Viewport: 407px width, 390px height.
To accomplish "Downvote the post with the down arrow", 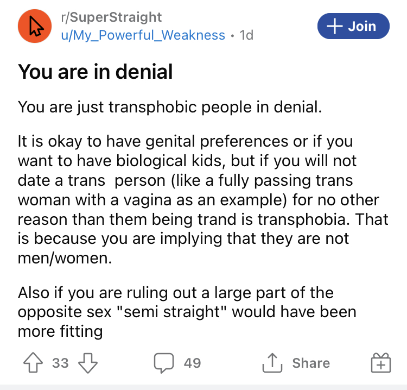I will 88,363.
